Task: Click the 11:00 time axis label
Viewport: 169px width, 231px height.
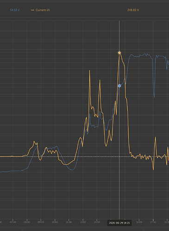Action: coord(69,222)
